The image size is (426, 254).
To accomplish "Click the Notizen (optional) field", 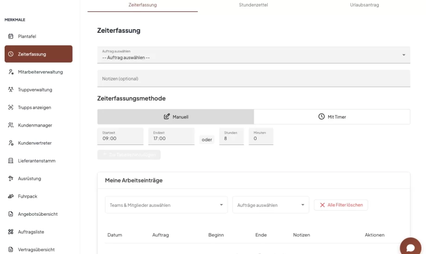I will tap(254, 79).
